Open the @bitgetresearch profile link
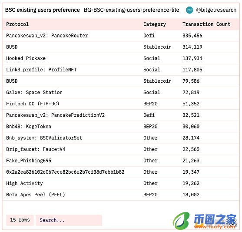The height and width of the screenshot is (232, 242). coord(216,10)
